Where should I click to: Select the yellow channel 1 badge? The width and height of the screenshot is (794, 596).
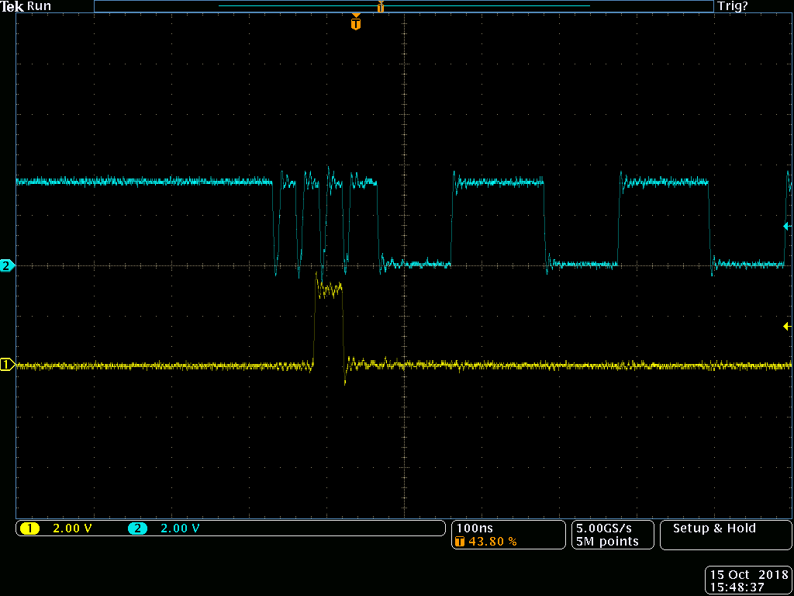click(29, 528)
